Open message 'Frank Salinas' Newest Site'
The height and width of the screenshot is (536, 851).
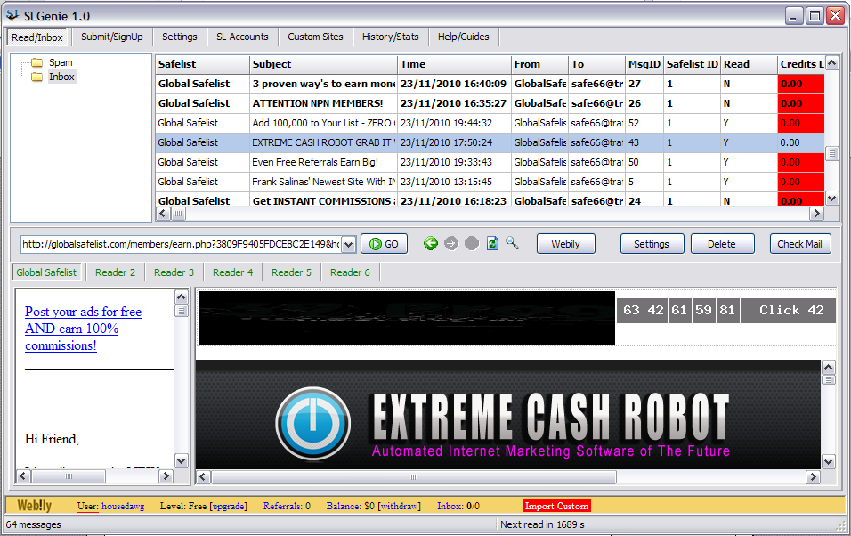(x=490, y=182)
